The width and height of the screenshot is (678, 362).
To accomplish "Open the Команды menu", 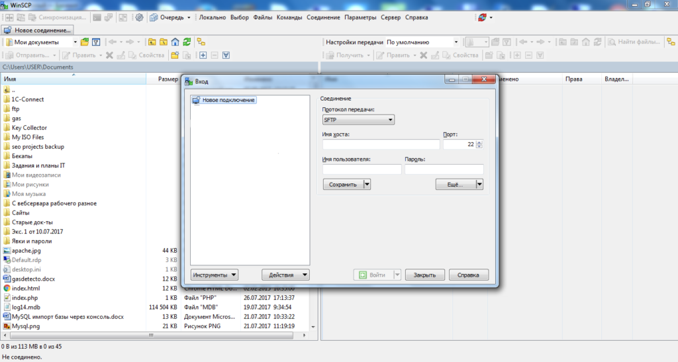I will point(289,17).
